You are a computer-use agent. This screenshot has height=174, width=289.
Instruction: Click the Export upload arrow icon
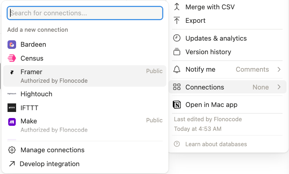click(177, 20)
